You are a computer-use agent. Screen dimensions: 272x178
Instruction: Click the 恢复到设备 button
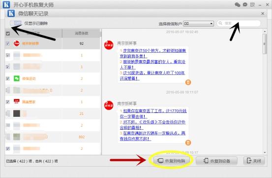point(216,161)
